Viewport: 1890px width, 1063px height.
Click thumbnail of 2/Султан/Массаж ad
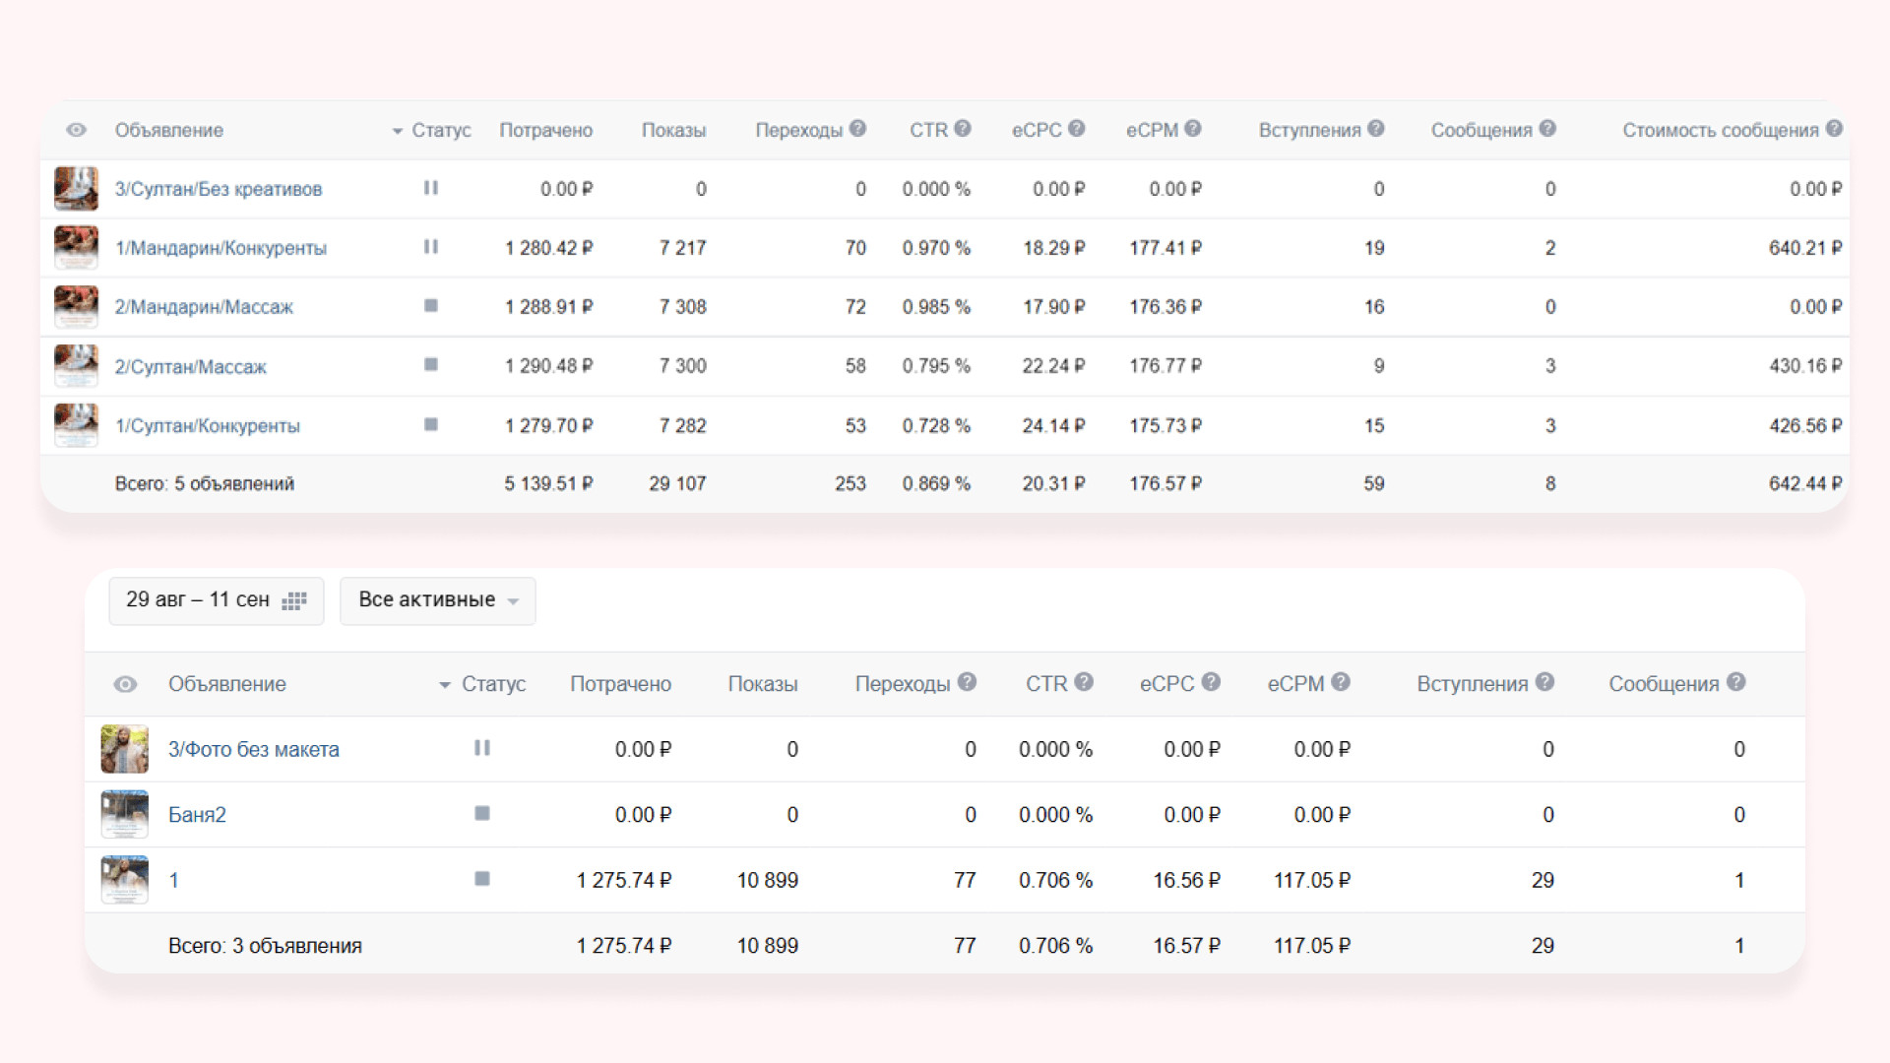click(x=76, y=365)
